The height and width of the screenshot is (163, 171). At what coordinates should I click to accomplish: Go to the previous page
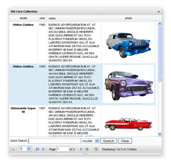pyautogui.click(x=43, y=149)
